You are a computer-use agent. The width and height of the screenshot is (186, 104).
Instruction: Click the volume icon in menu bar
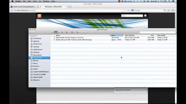(144, 1)
